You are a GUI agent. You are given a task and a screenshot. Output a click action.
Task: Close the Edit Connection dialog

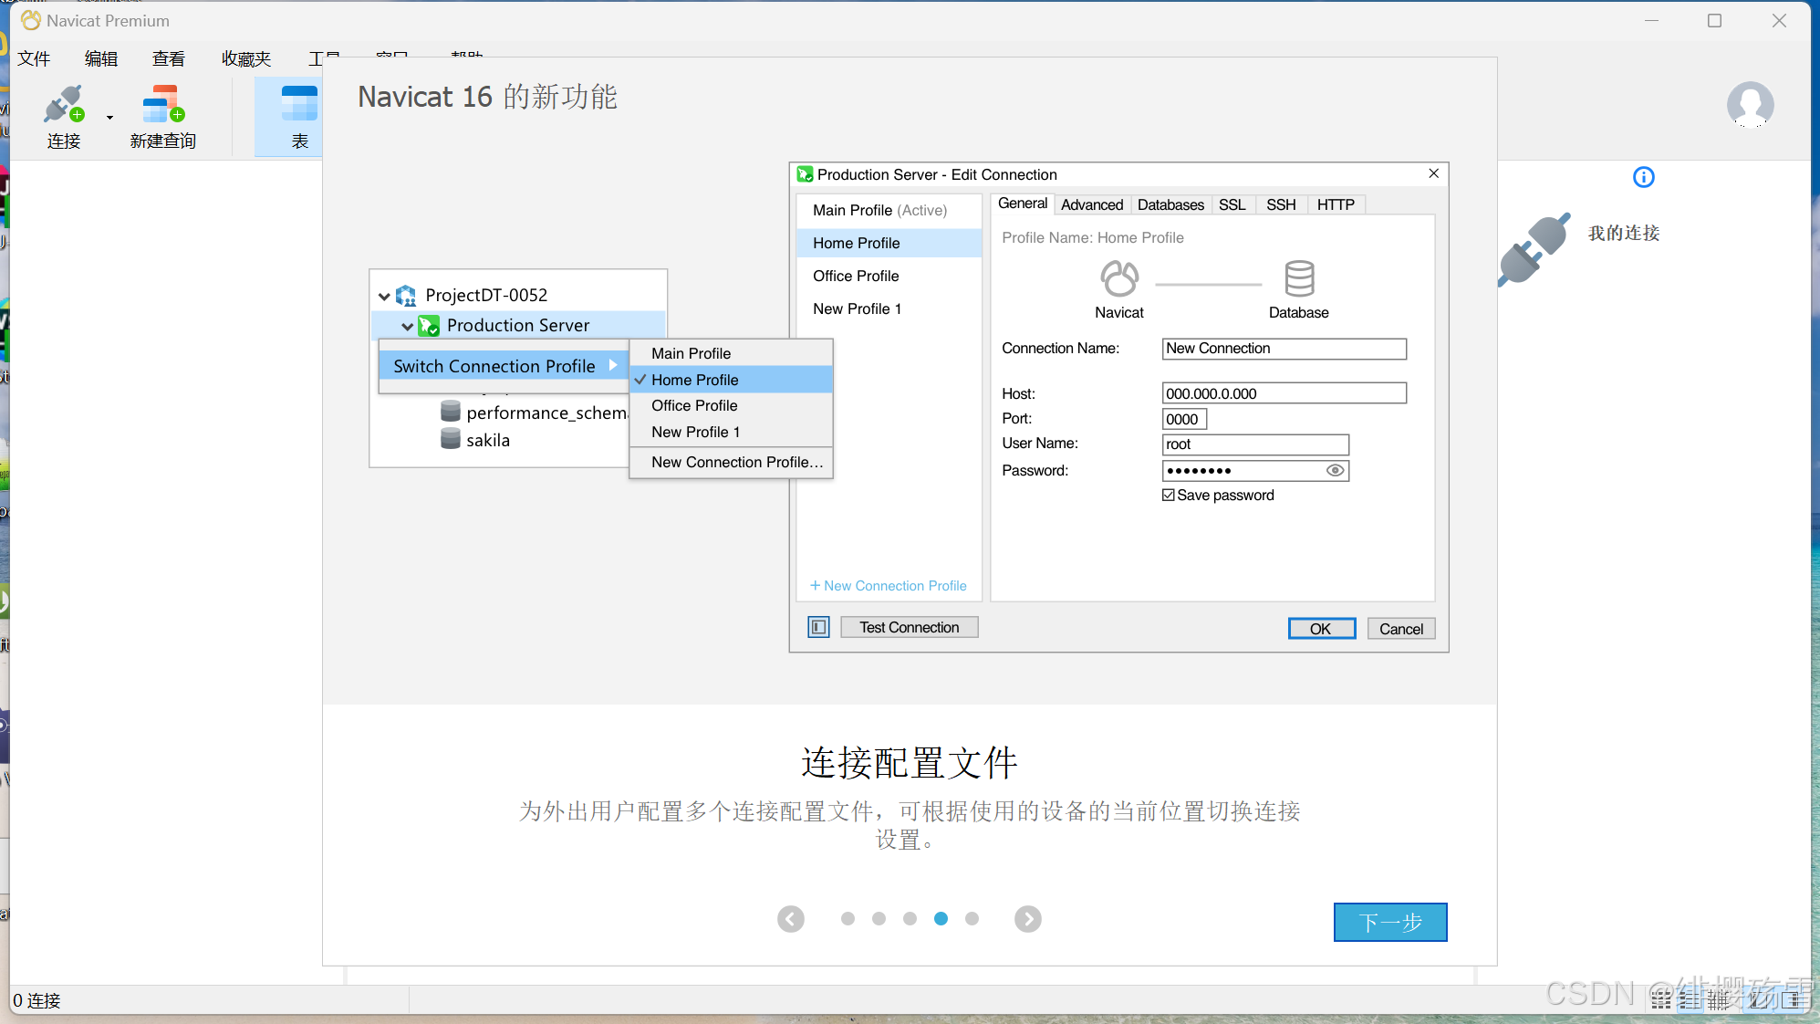[x=1433, y=173]
